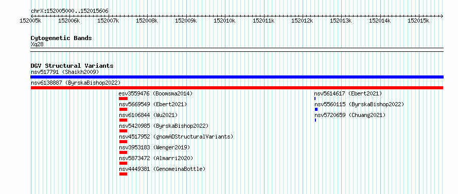Open variant esv3559476 (Boomsma2014) label
This screenshot has width=458, height=194.
coord(156,93)
